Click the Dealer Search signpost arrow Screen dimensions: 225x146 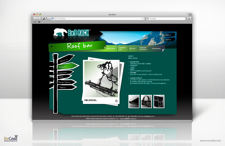pyautogui.click(x=67, y=82)
